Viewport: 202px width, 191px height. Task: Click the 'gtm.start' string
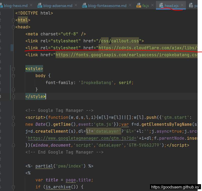175,117
